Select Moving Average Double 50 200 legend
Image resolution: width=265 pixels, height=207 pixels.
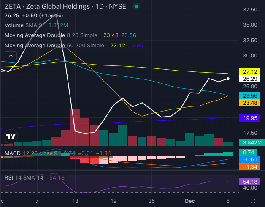[x=54, y=45]
